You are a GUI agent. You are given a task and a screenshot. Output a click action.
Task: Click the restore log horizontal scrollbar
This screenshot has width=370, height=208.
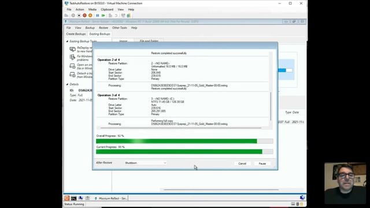(x=181, y=128)
